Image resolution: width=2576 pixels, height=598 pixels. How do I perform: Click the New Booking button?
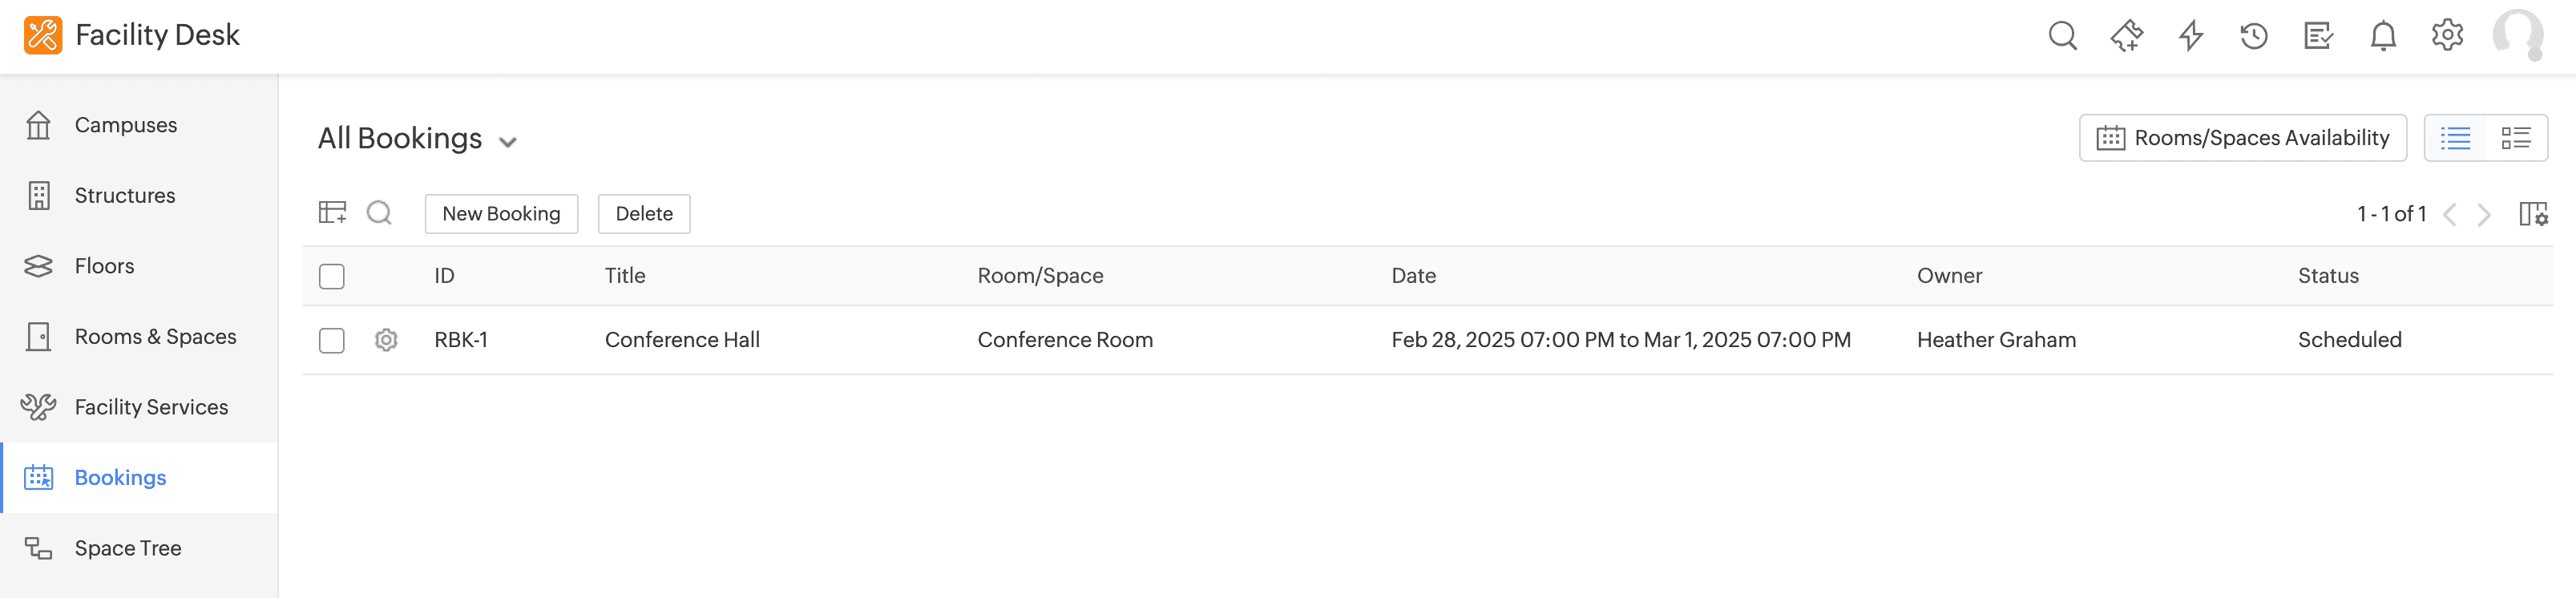[x=501, y=214]
